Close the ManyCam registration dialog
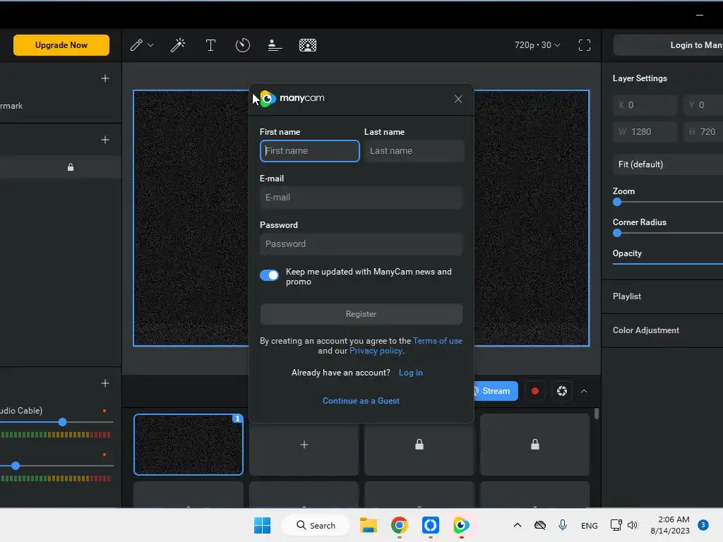Viewport: 723px width, 542px height. tap(458, 99)
